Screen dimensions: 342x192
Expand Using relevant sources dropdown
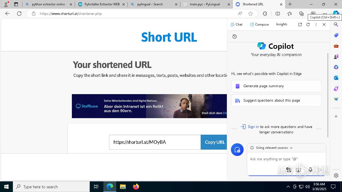click(x=274, y=148)
